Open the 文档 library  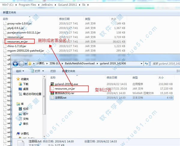coord(23,119)
